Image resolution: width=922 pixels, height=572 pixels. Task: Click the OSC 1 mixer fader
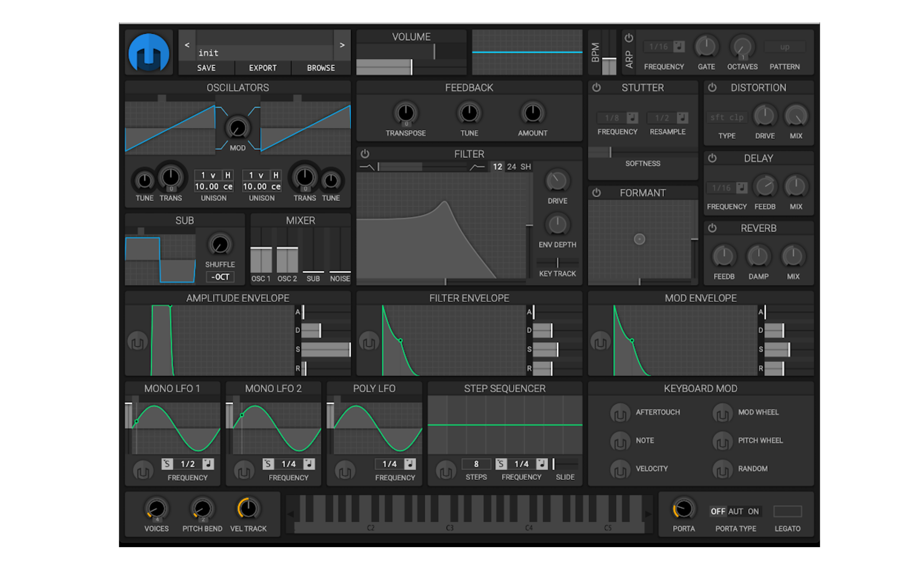[261, 251]
